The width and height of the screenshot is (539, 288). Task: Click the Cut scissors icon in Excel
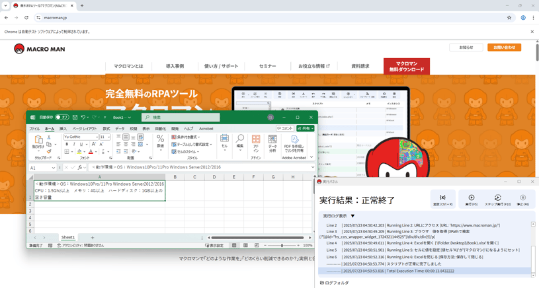click(x=49, y=137)
